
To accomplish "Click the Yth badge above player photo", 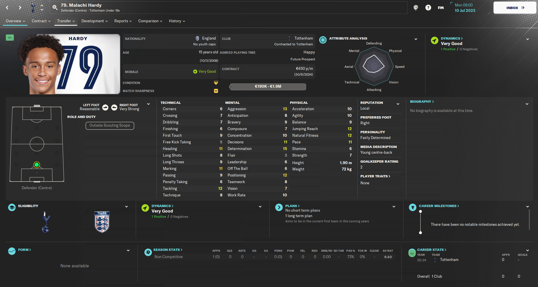I will pos(10,38).
